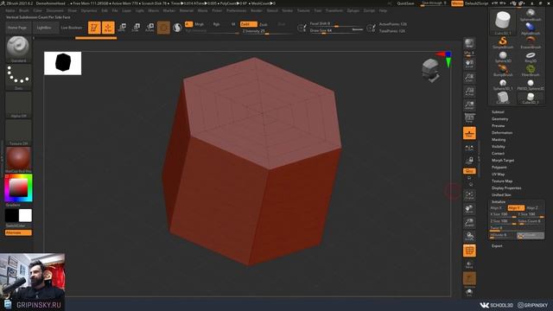
Task: Open Standard brush selector
Action: tap(18, 49)
